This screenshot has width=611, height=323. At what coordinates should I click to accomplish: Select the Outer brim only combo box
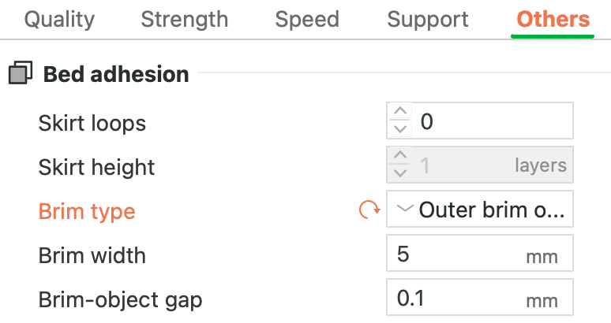click(480, 209)
